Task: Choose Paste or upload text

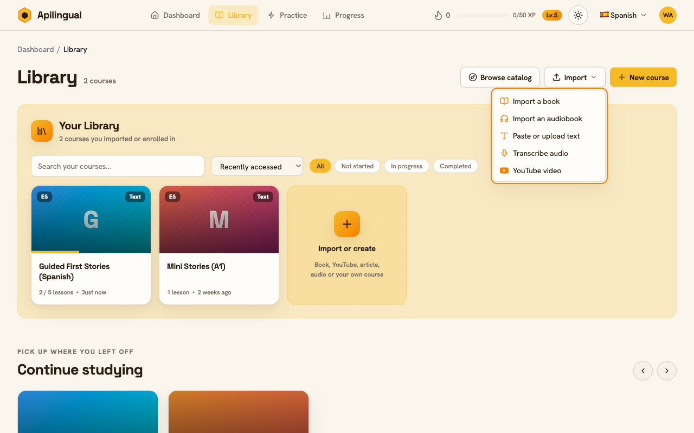Action: (x=549, y=136)
